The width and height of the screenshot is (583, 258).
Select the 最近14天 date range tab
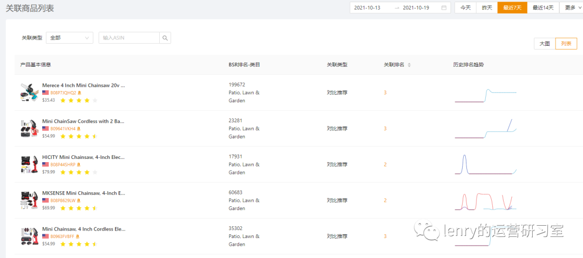543,8
